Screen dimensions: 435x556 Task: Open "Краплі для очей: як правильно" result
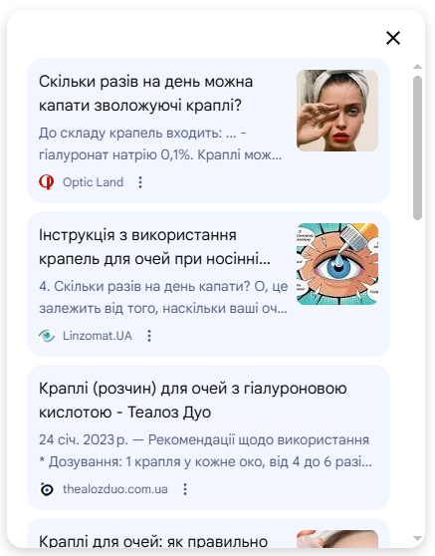point(153,541)
